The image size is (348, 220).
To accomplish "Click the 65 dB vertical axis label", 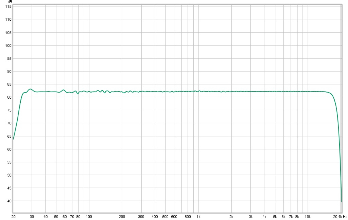I will 9,136.
